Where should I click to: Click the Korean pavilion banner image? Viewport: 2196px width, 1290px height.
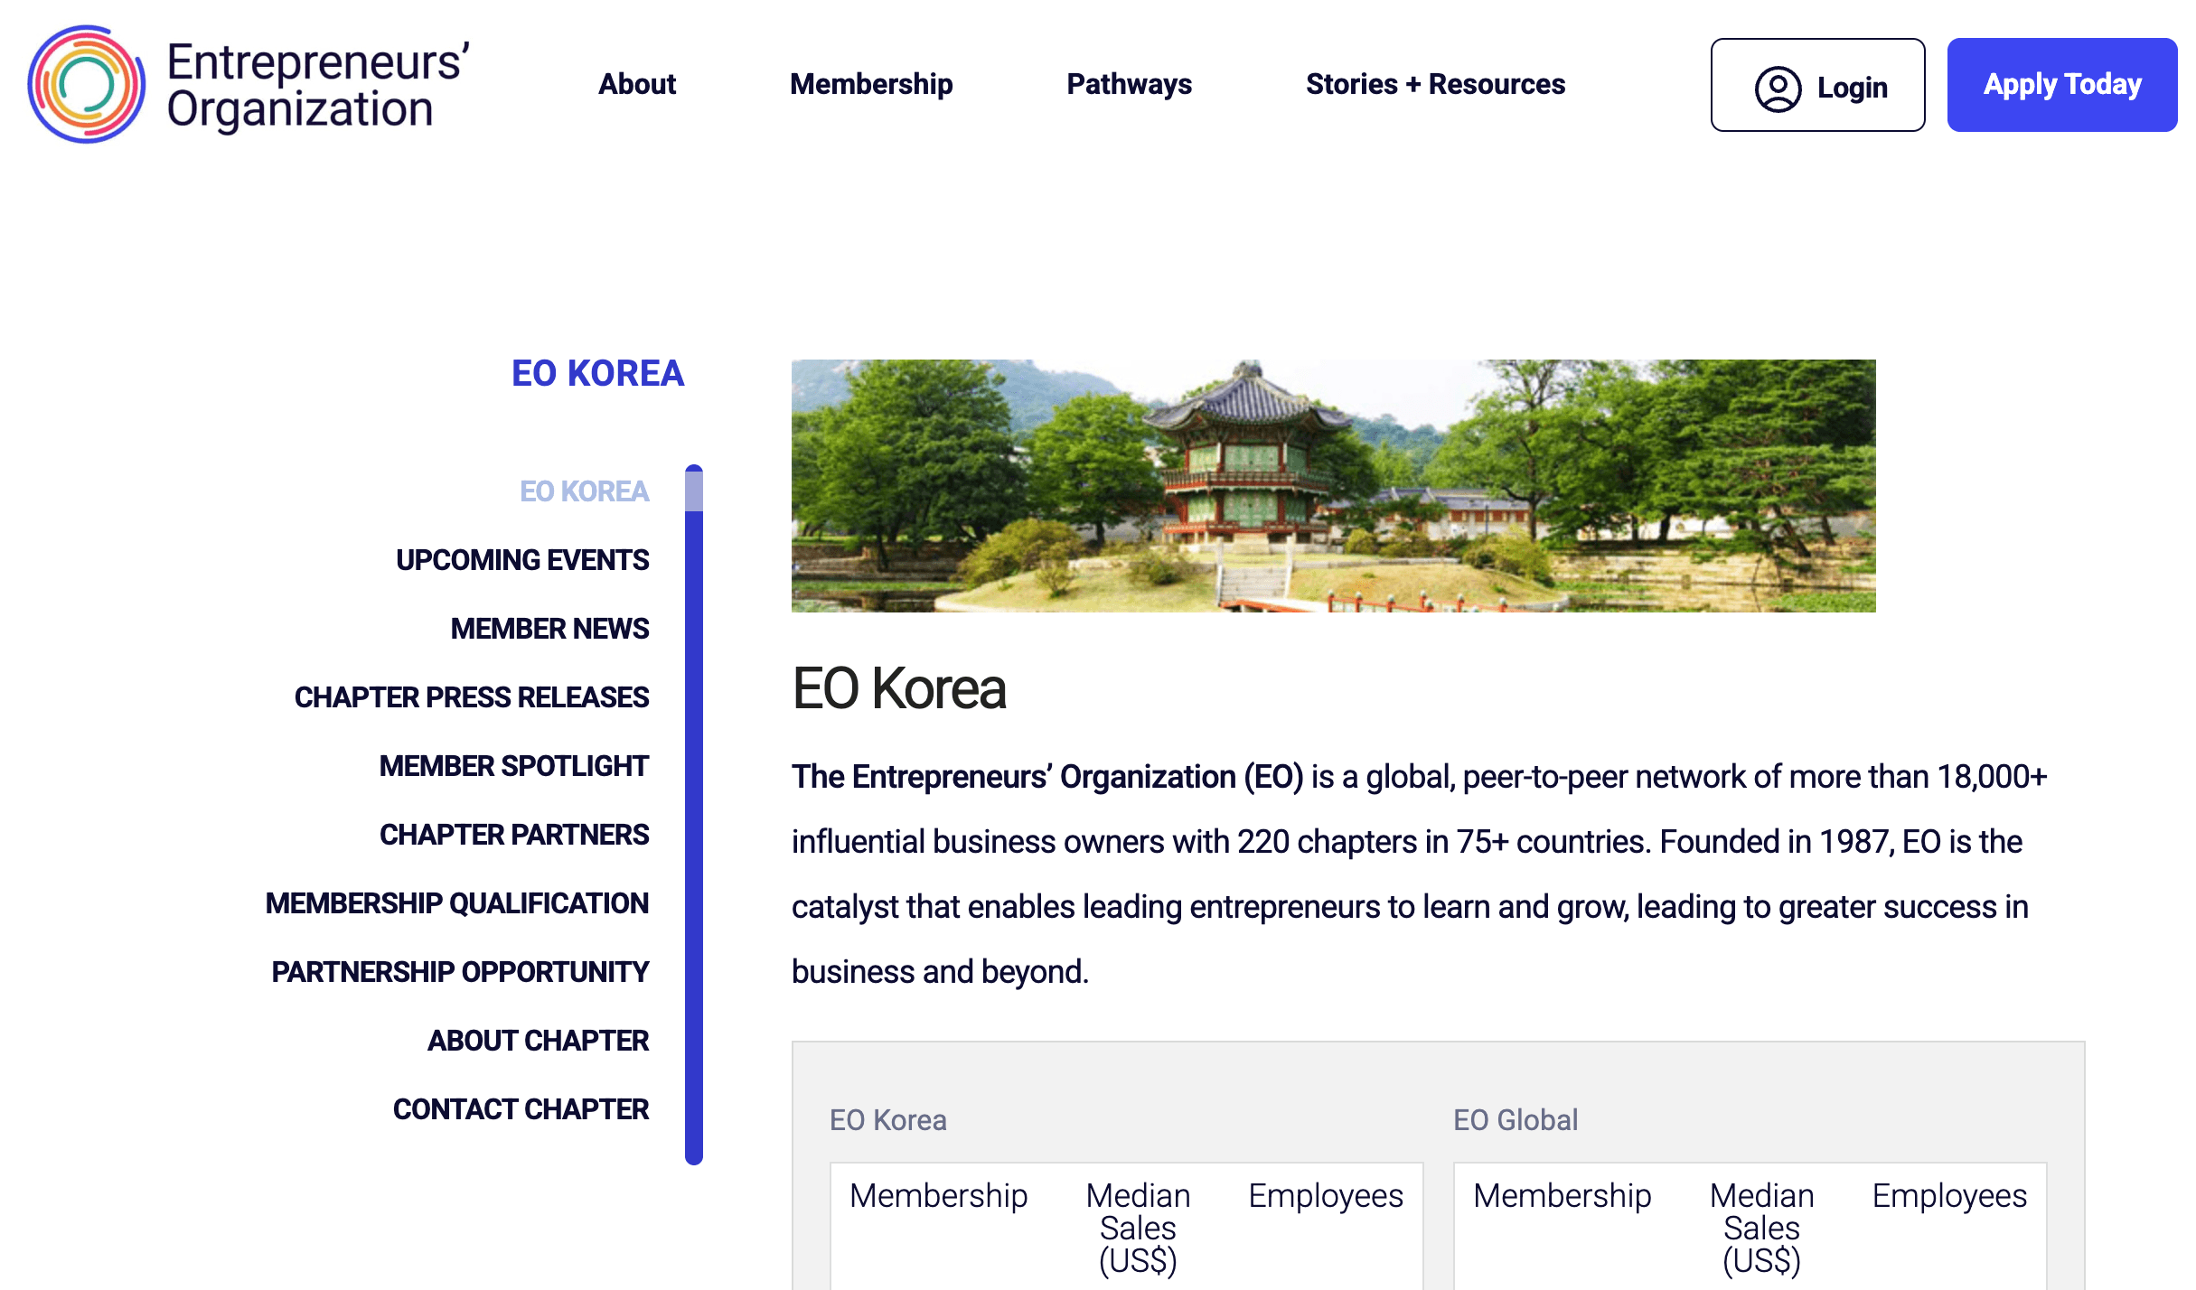coord(1334,486)
